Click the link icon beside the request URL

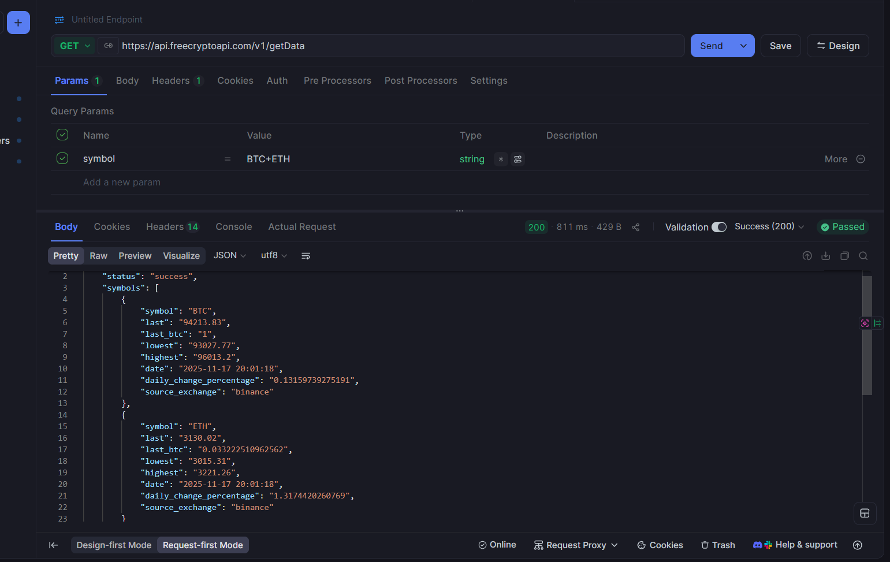[x=108, y=46]
